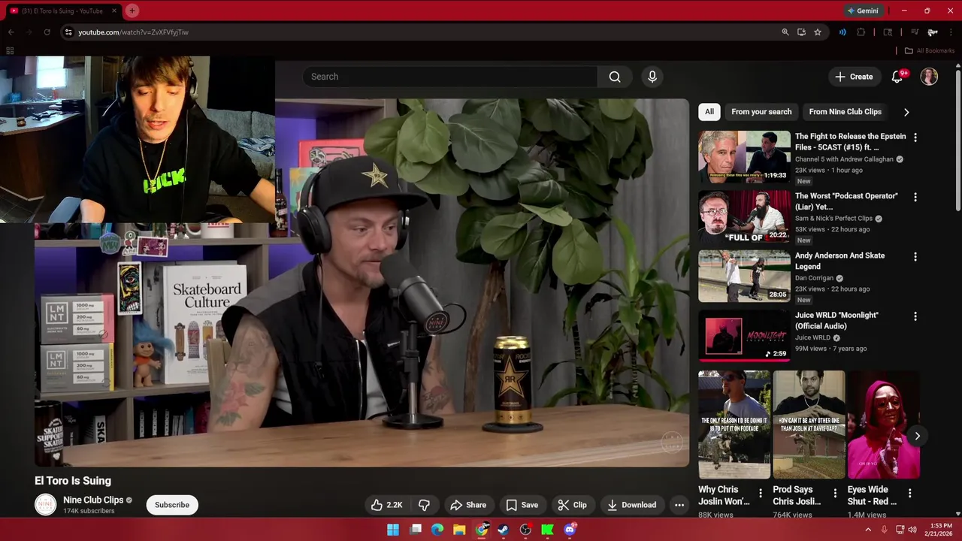Open Nine Club Clips channel name link
The width and height of the screenshot is (962, 541).
(x=93, y=500)
